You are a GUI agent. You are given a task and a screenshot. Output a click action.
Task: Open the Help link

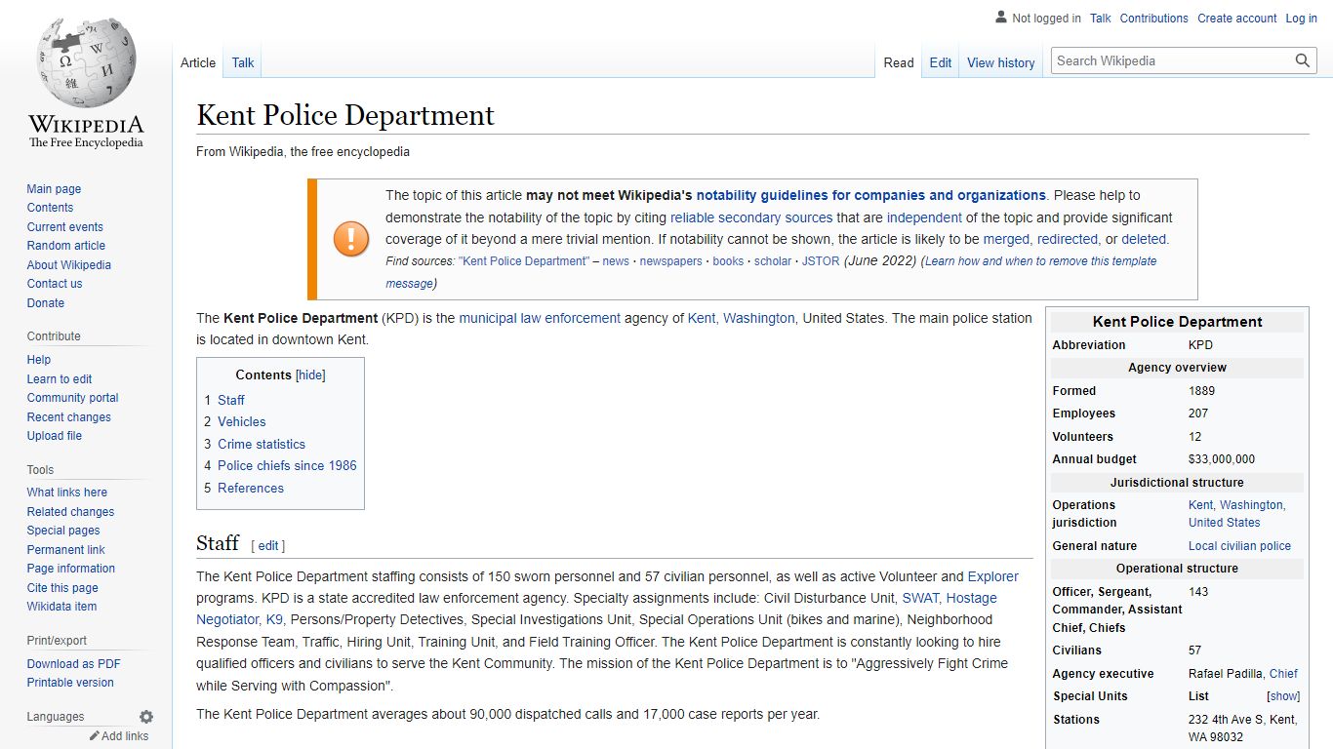click(x=38, y=360)
